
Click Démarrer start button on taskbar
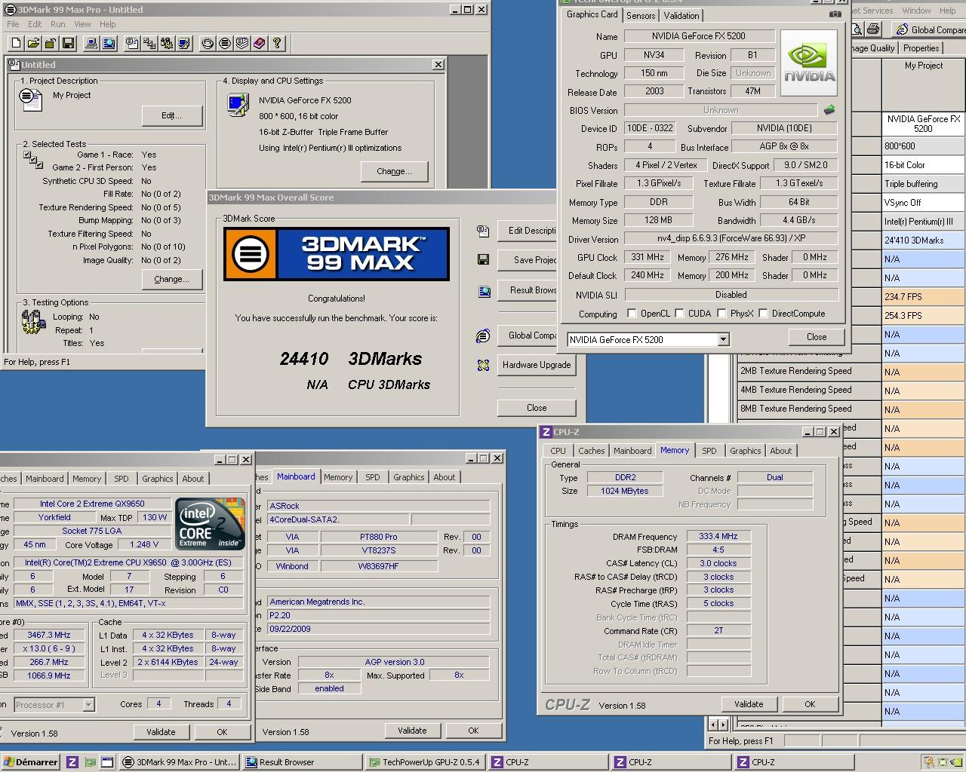pyautogui.click(x=31, y=762)
